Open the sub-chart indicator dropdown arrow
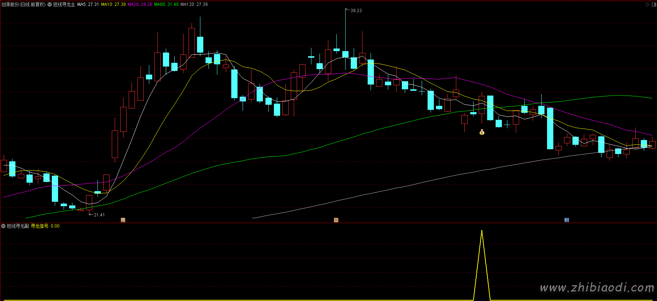The image size is (657, 301). (x=3, y=226)
